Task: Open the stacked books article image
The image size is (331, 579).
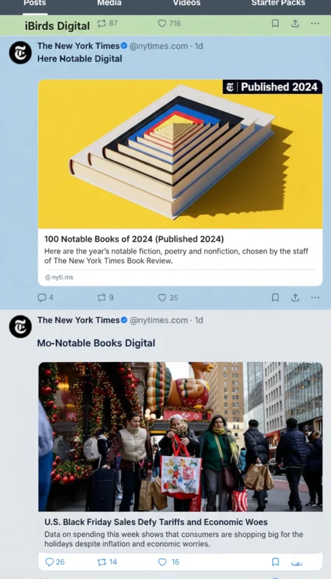Action: (180, 154)
